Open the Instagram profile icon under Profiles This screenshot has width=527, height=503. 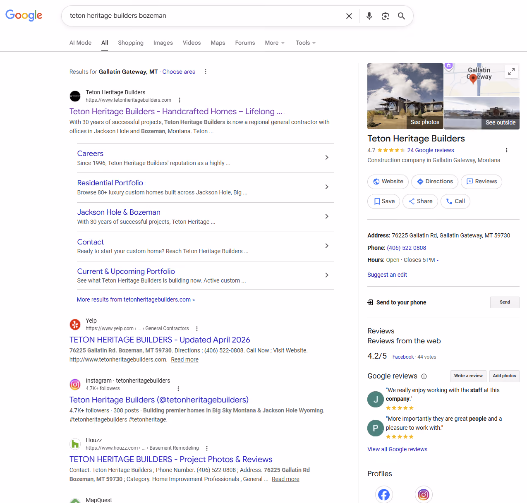click(x=424, y=494)
